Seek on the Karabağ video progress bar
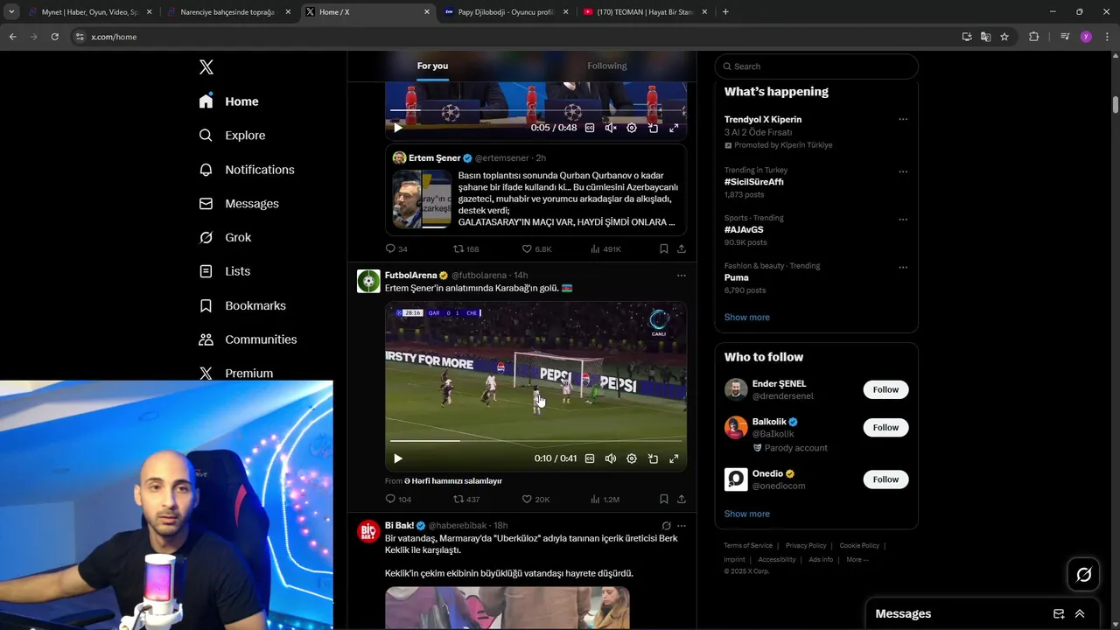Image resolution: width=1120 pixels, height=630 pixels. pyautogui.click(x=535, y=440)
